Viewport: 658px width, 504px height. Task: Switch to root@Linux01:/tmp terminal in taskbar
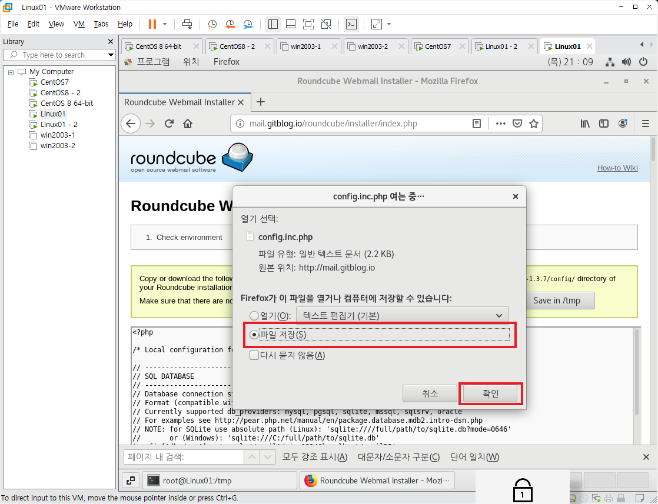point(220,480)
